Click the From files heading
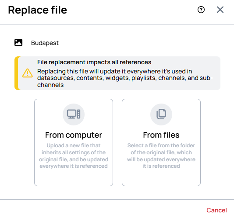This screenshot has width=234, height=215. 161,135
